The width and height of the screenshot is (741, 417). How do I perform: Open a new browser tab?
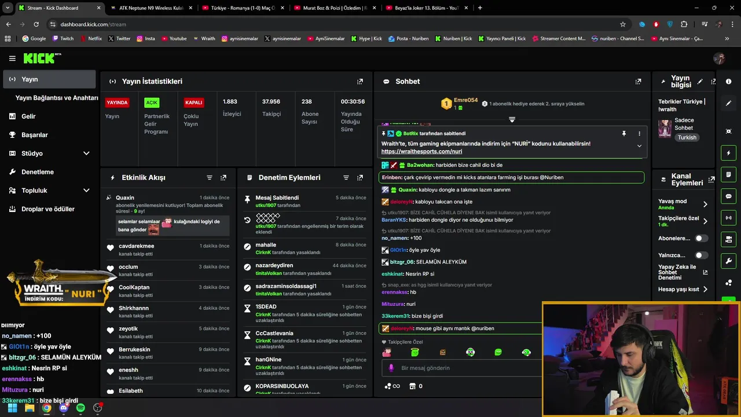480,8
